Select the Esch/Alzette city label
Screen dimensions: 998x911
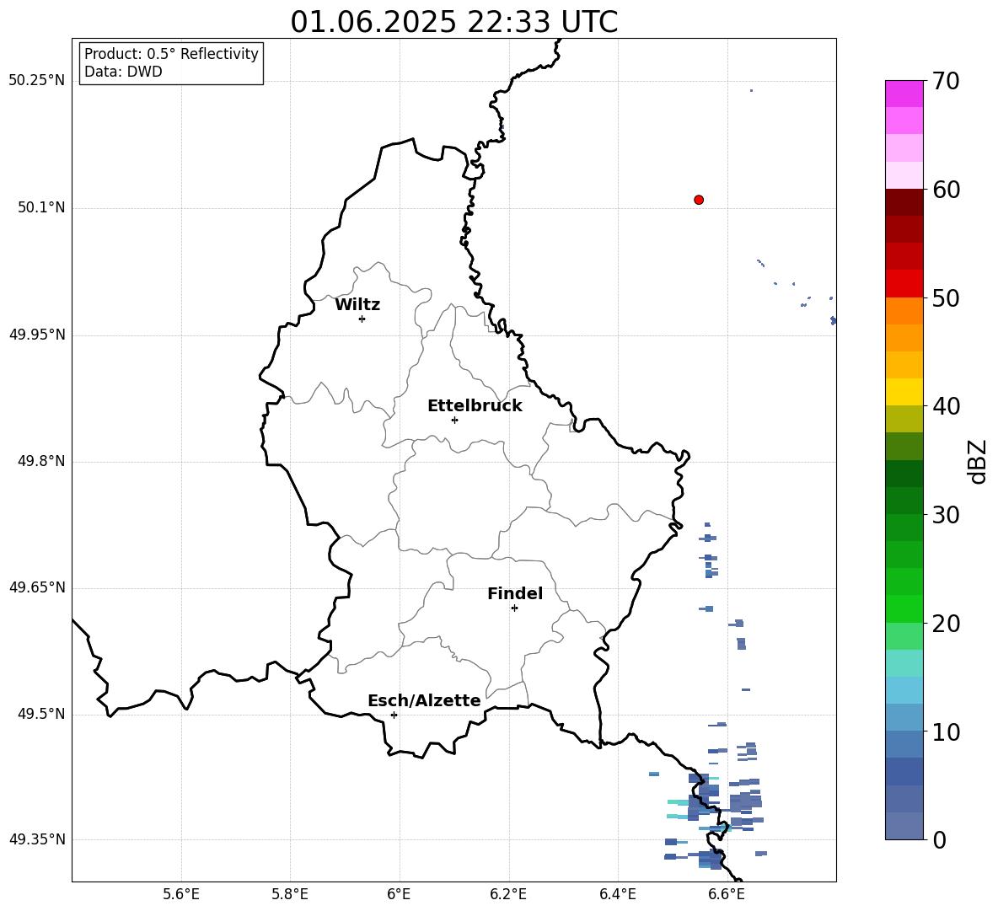point(425,700)
